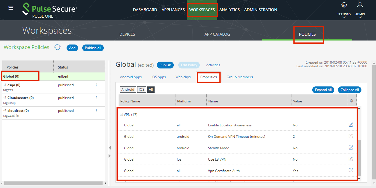This screenshot has width=376, height=188.
Task: Filter properties by Android platform
Action: [128, 90]
